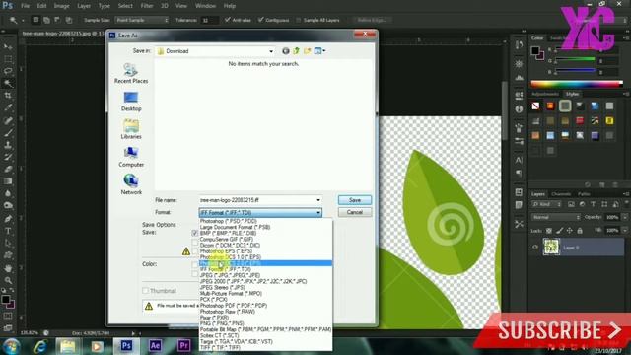This screenshot has height=355, width=631.
Task: Toggle Anti-alias checkbox in options bar
Action: (228, 20)
